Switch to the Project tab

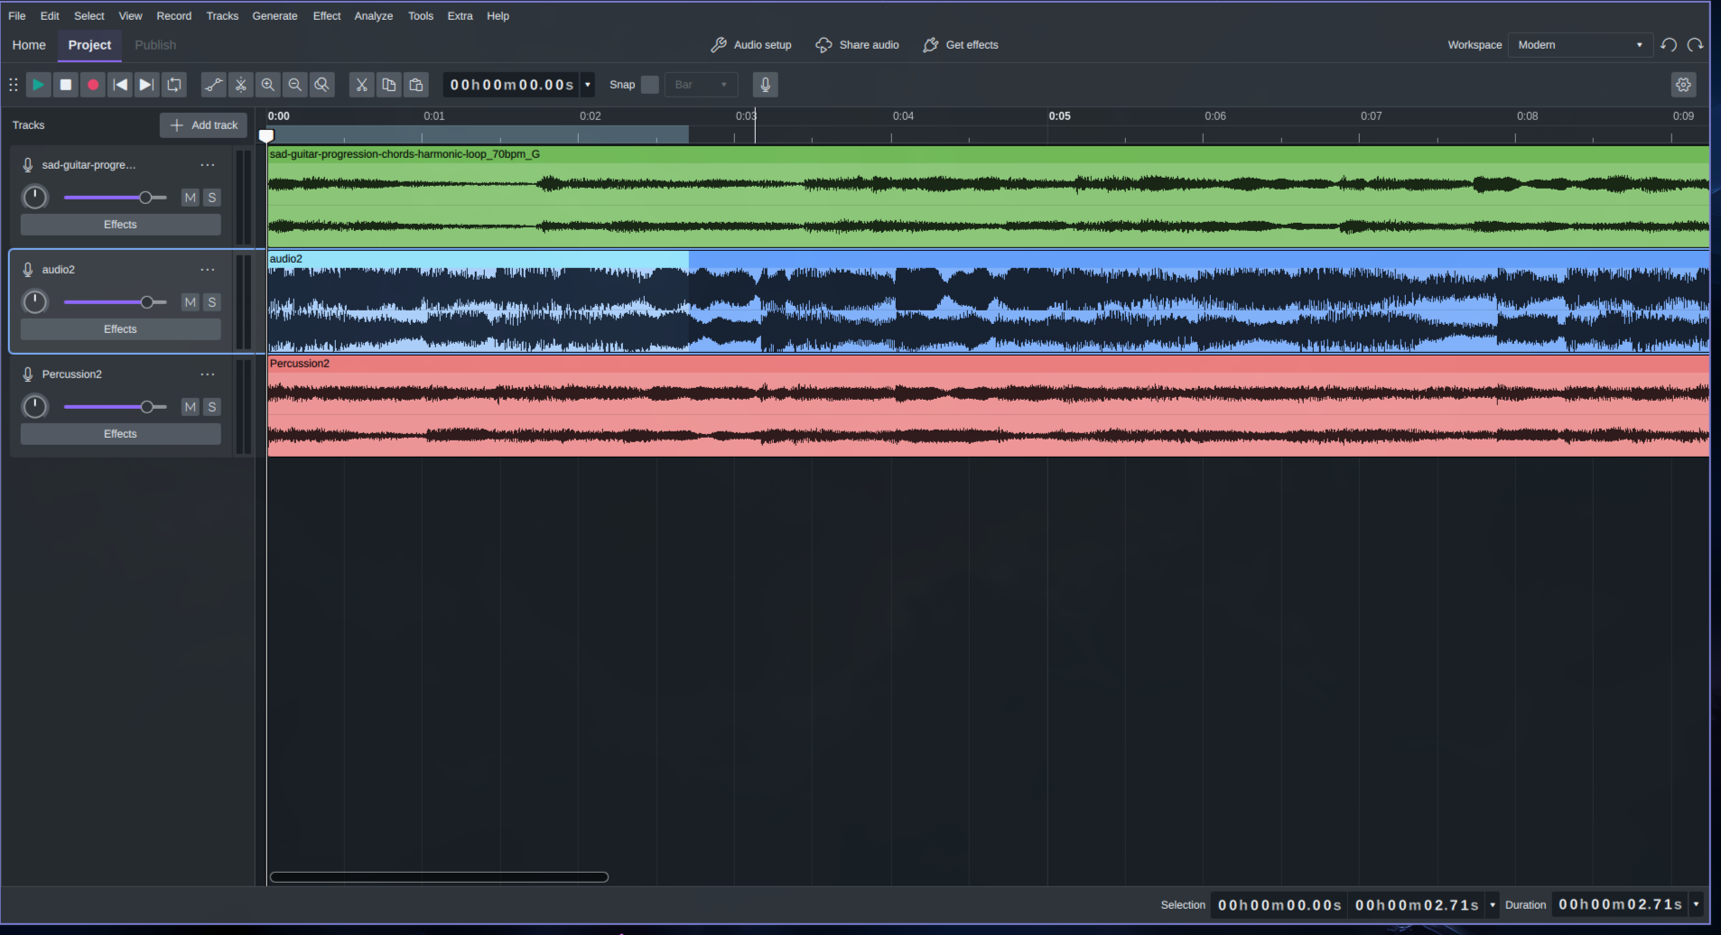(x=89, y=45)
